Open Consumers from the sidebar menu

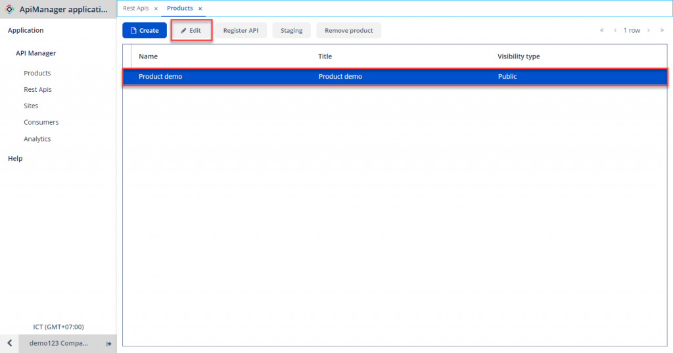pyautogui.click(x=41, y=122)
